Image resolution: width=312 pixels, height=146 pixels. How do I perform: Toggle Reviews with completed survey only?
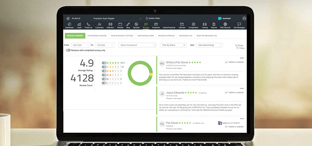tap(68, 51)
